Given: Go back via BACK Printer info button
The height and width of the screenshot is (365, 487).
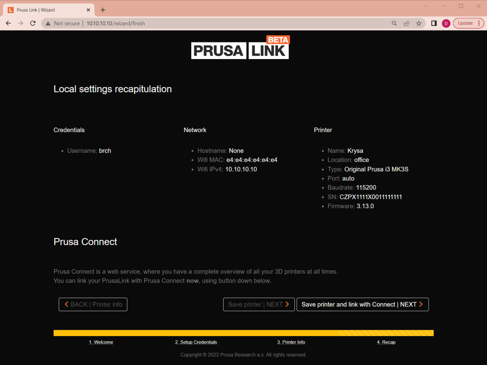Looking at the screenshot, I should tap(93, 304).
